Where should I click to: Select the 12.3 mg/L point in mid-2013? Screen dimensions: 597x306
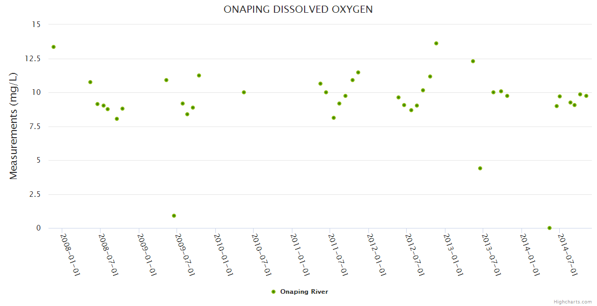[473, 61]
